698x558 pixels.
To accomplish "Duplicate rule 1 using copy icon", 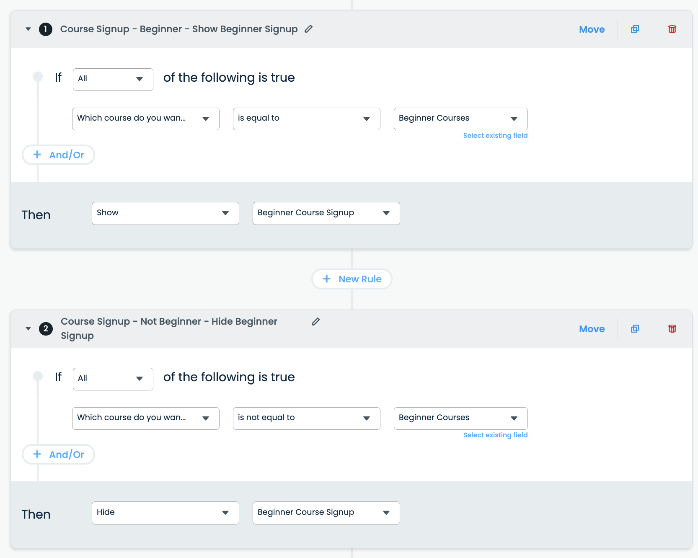I will pos(635,29).
